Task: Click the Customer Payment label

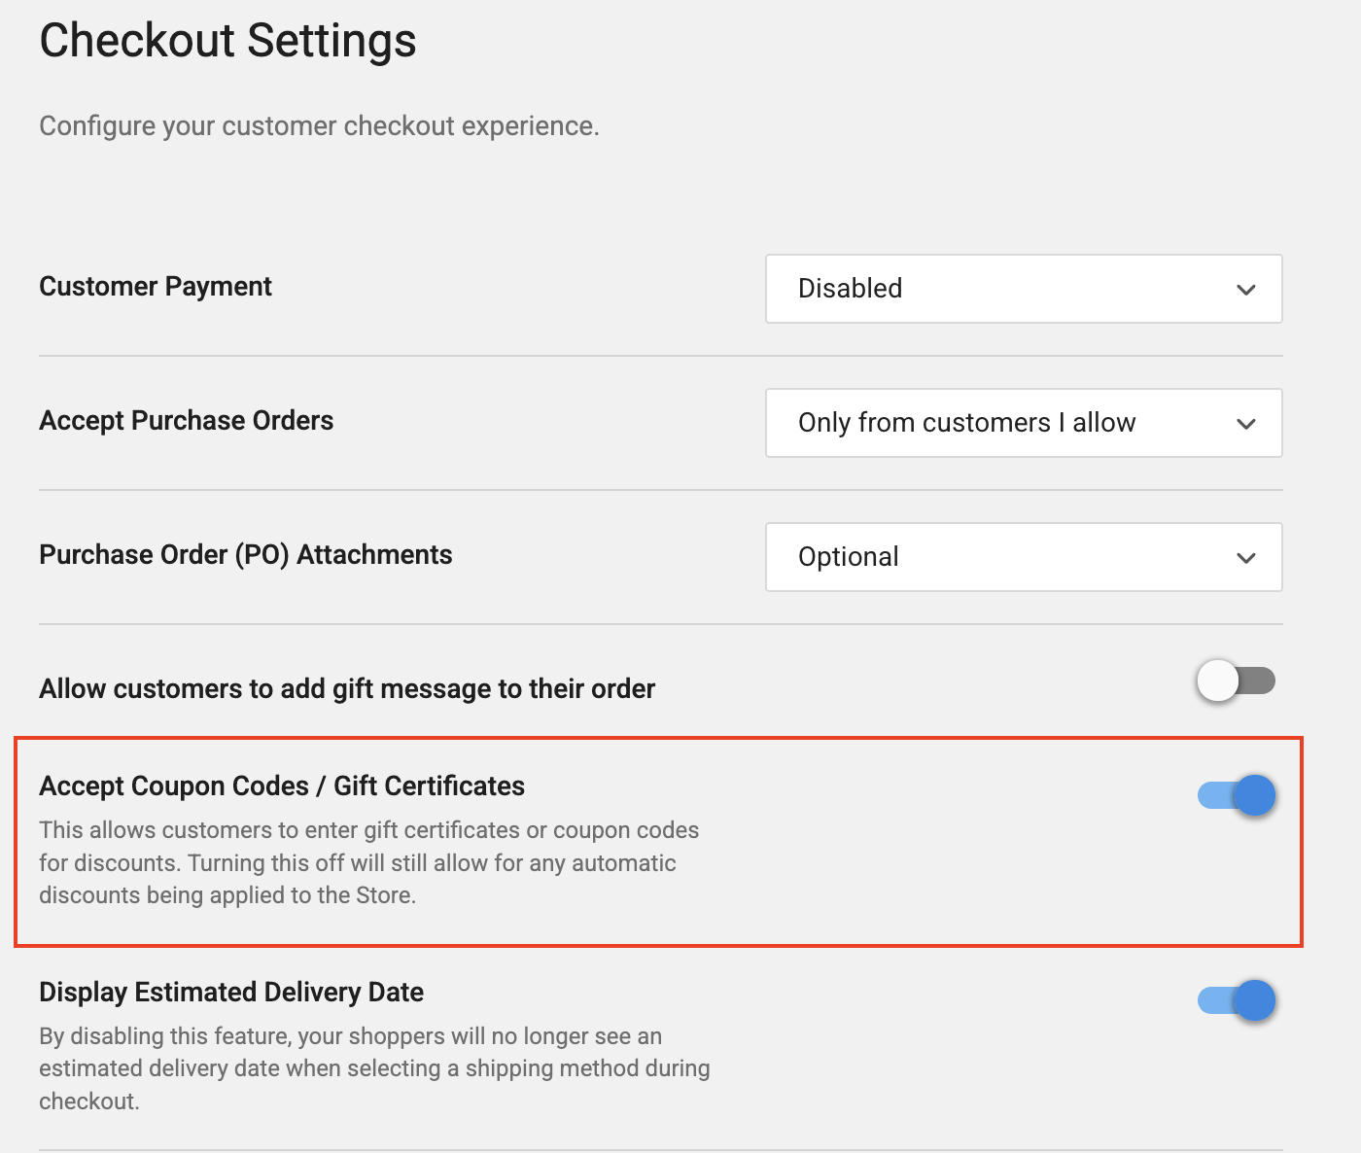Action: [x=156, y=287]
